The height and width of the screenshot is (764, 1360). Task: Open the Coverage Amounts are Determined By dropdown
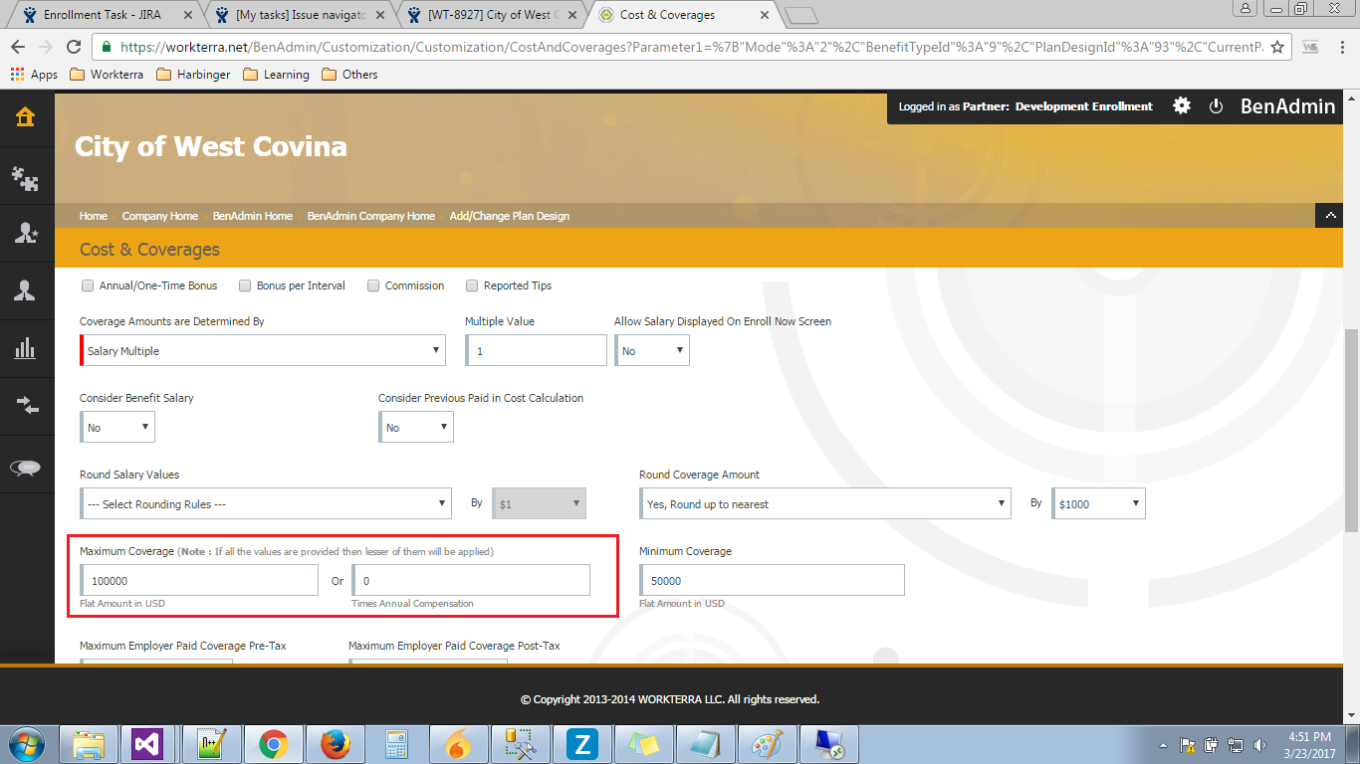(263, 350)
